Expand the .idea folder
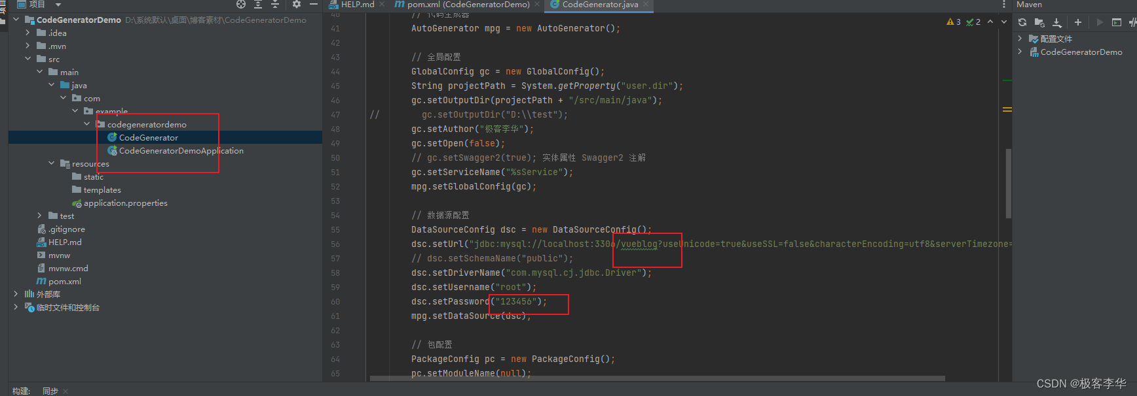Screen dimensions: 1137x396 pos(28,33)
